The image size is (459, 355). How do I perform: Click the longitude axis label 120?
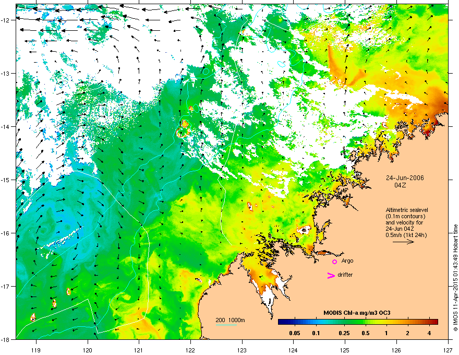[88, 350]
